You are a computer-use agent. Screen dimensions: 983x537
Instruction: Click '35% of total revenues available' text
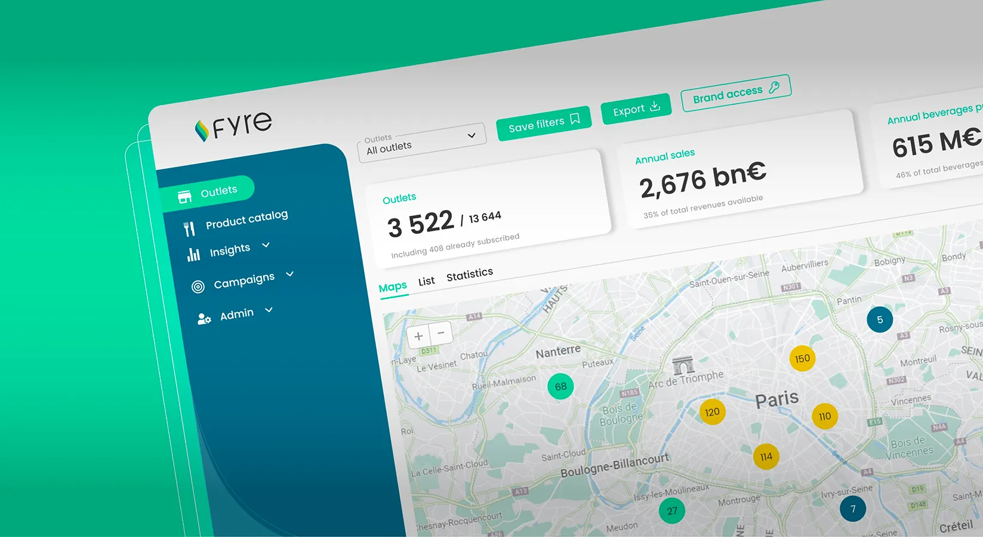(702, 206)
